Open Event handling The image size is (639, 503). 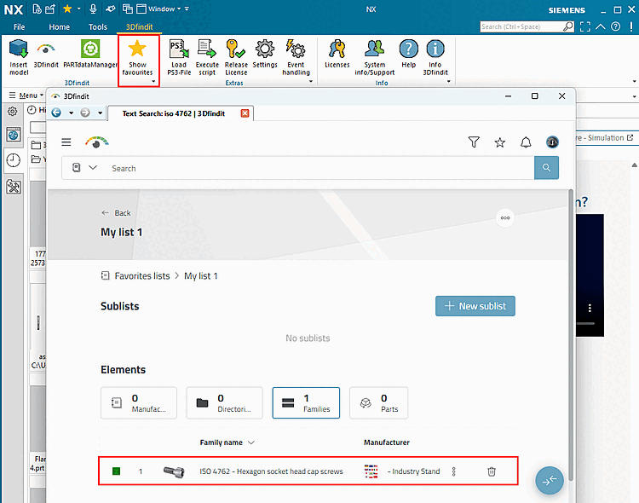pyautogui.click(x=296, y=57)
